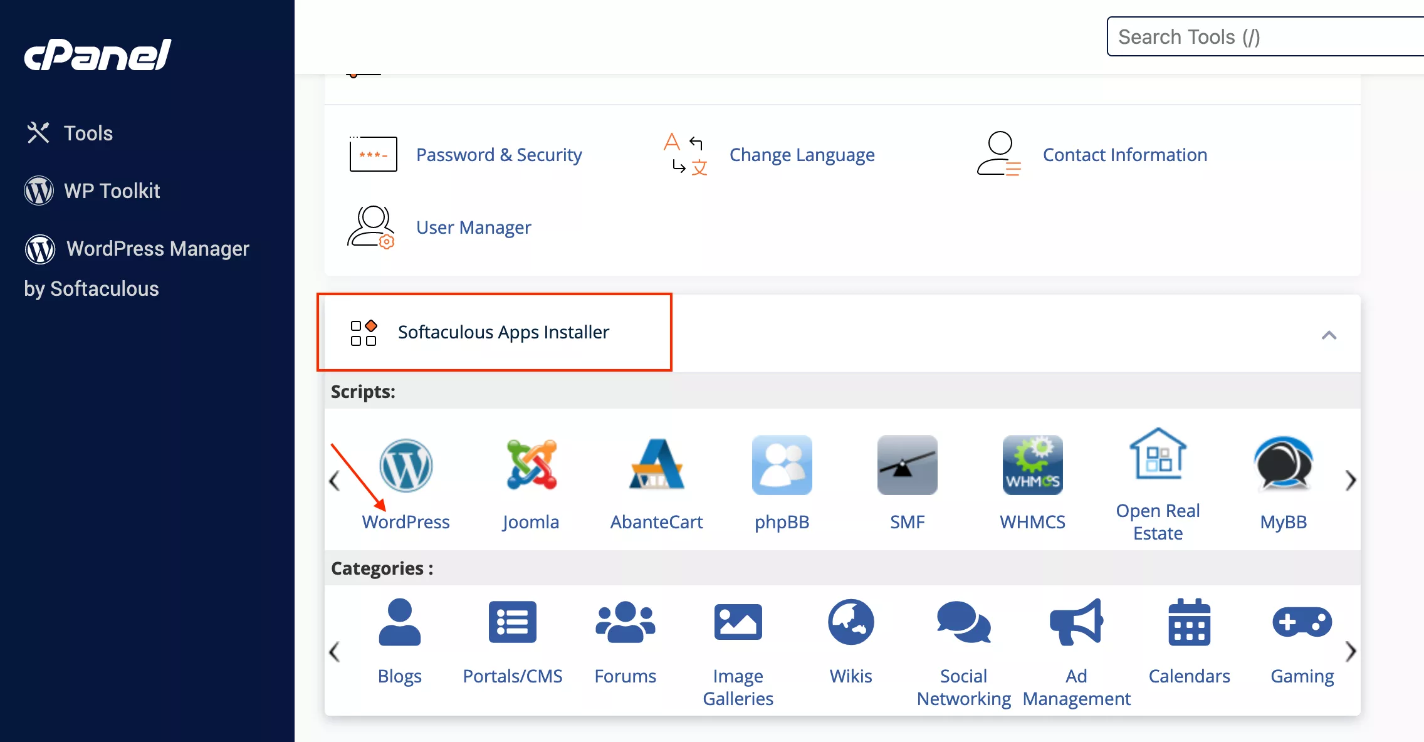
Task: Click the WP Toolkit WordPress icon
Action: 39,191
